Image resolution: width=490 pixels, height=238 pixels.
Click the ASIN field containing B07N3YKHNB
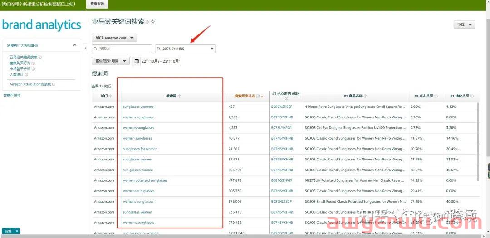(185, 49)
